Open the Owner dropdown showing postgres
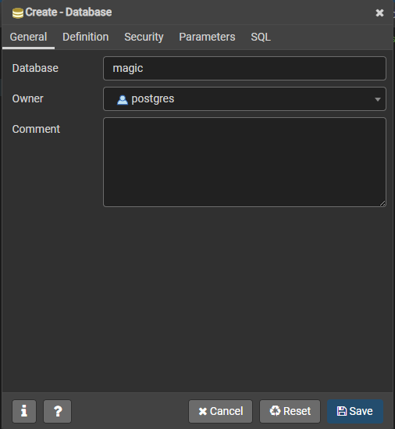 click(244, 98)
